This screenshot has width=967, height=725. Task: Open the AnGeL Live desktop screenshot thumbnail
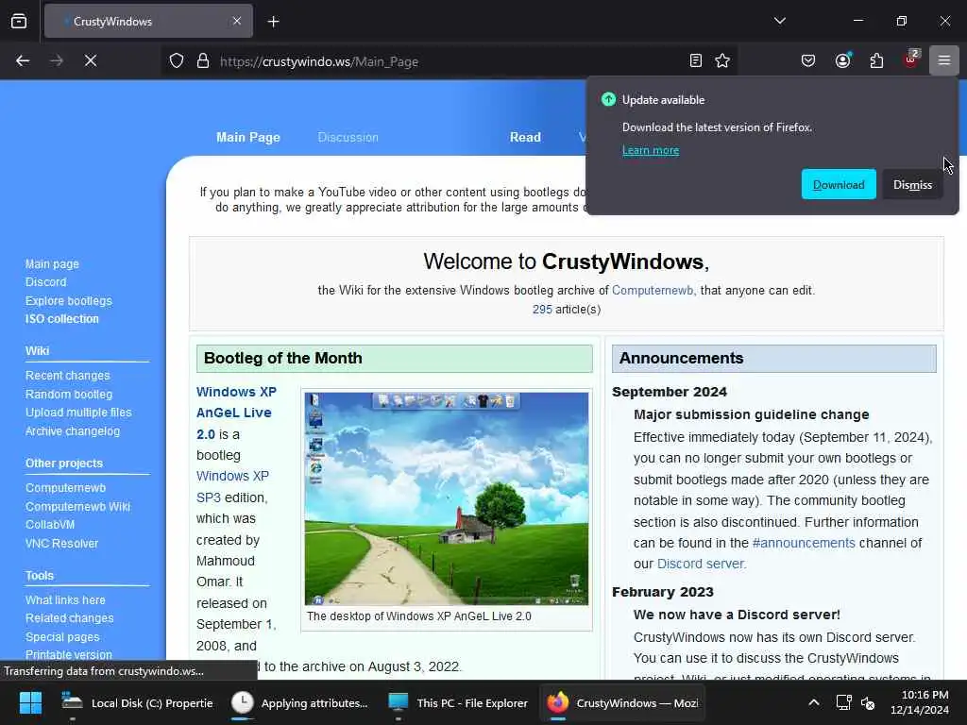coord(447,498)
